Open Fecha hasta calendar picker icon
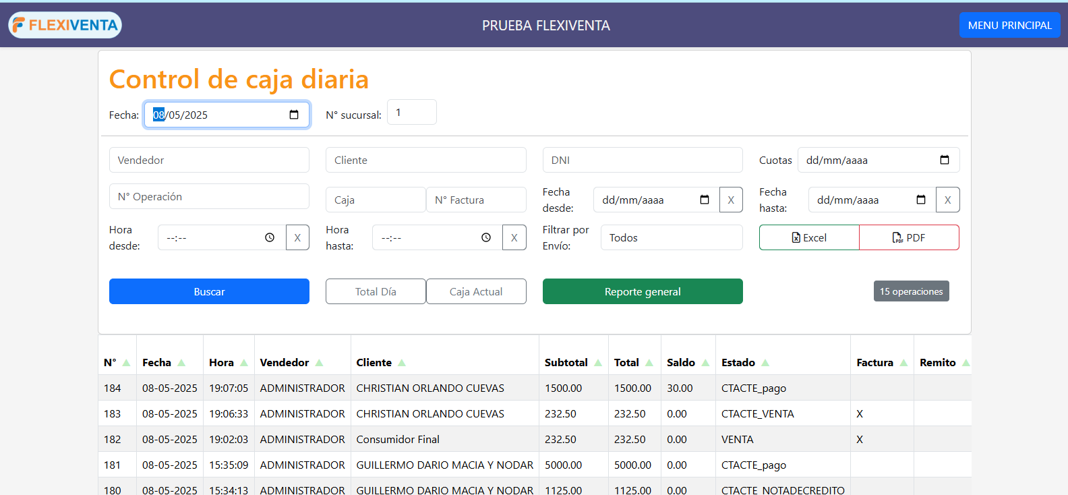 point(921,200)
